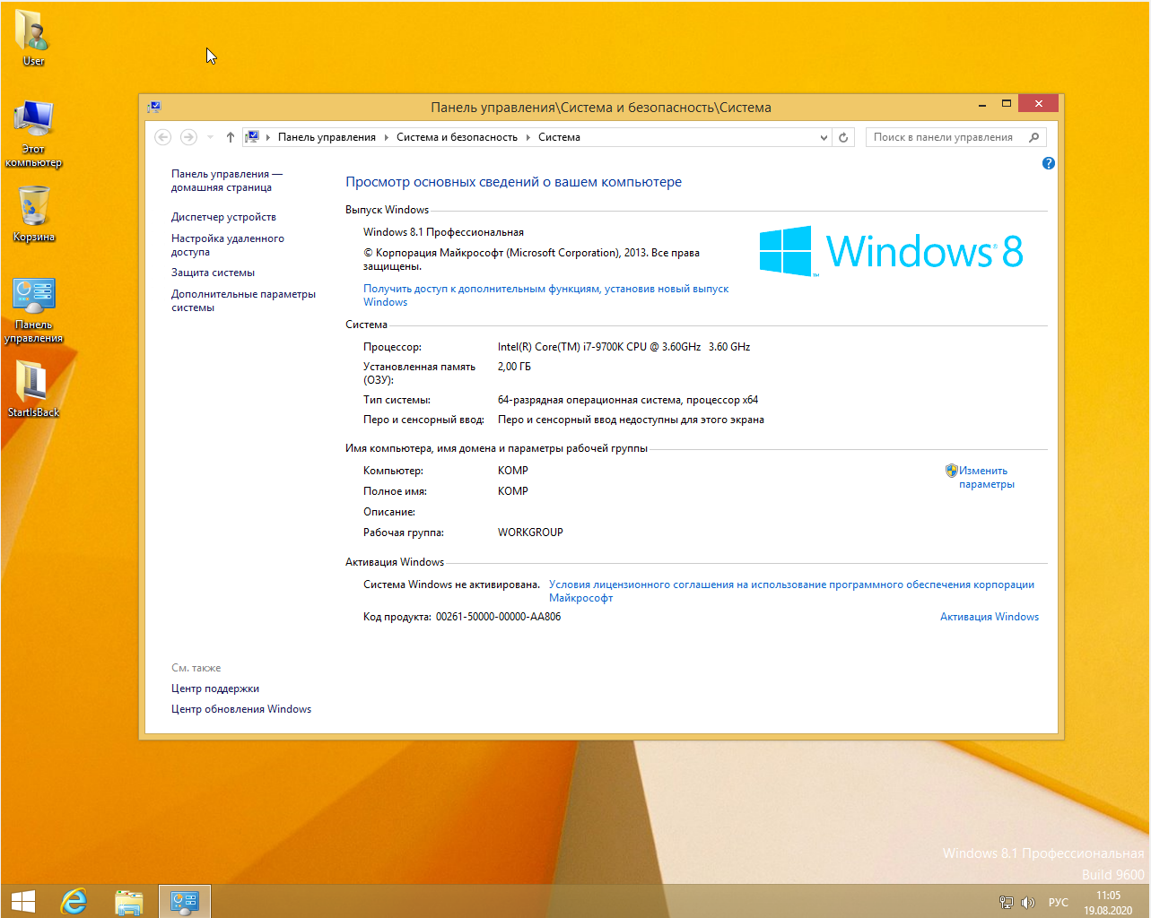The height and width of the screenshot is (918, 1151).
Task: Open the Microsoft license terms link
Action: [x=791, y=591]
